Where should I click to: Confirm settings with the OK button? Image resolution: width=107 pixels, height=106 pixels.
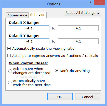coord(60,97)
